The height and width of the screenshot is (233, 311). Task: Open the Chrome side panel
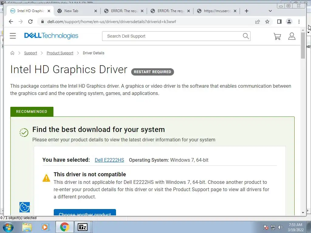[x=279, y=22]
